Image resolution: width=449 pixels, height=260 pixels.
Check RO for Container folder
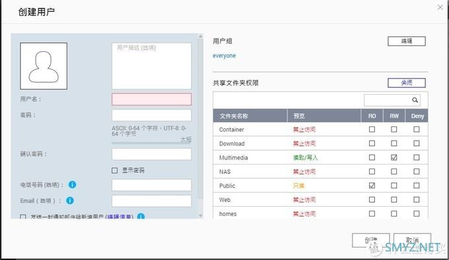372,129
